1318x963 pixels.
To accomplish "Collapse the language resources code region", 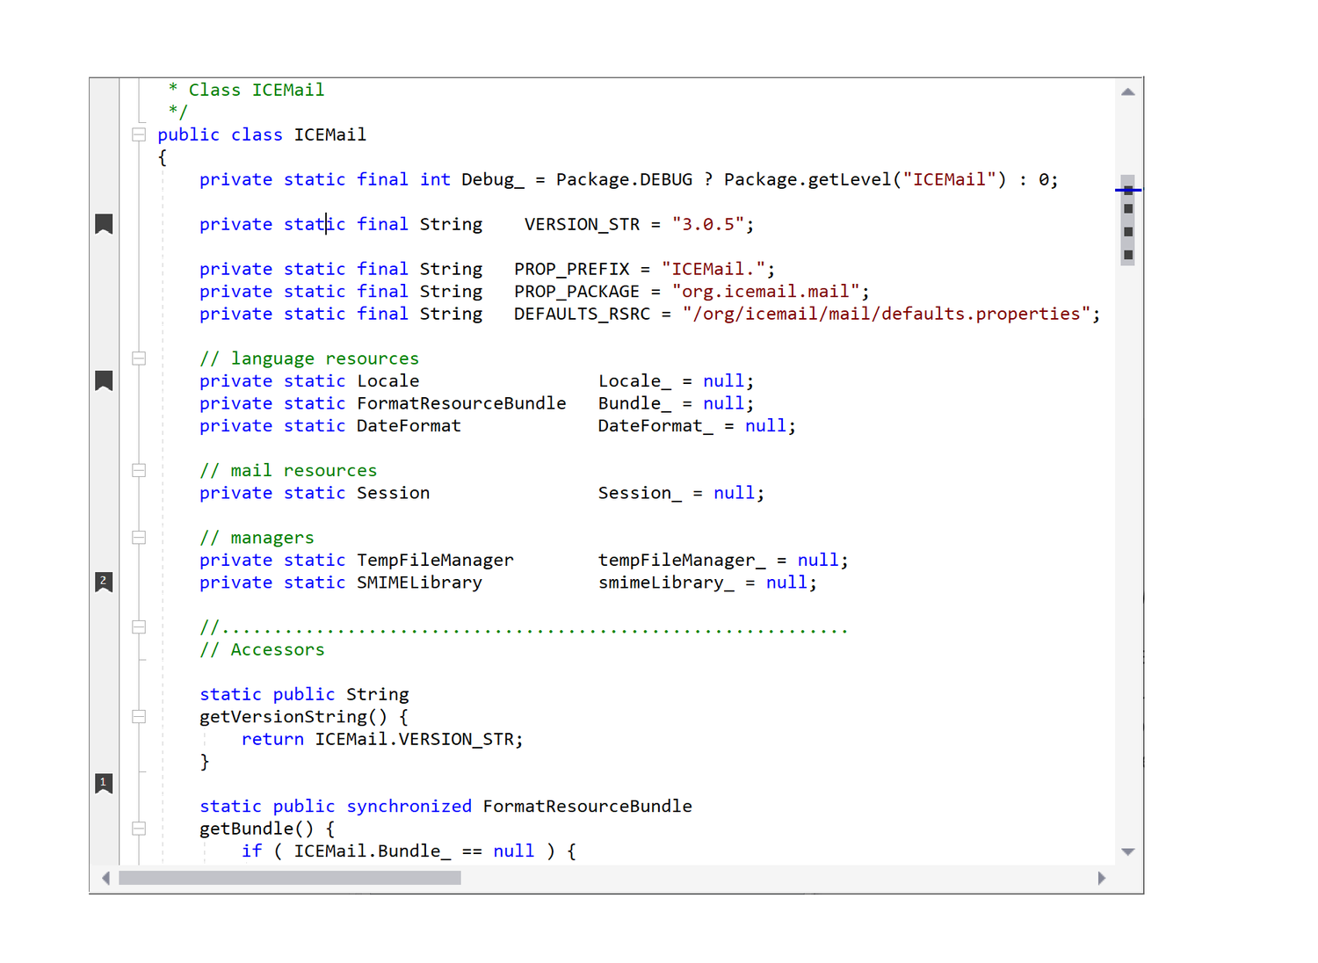I will [139, 358].
